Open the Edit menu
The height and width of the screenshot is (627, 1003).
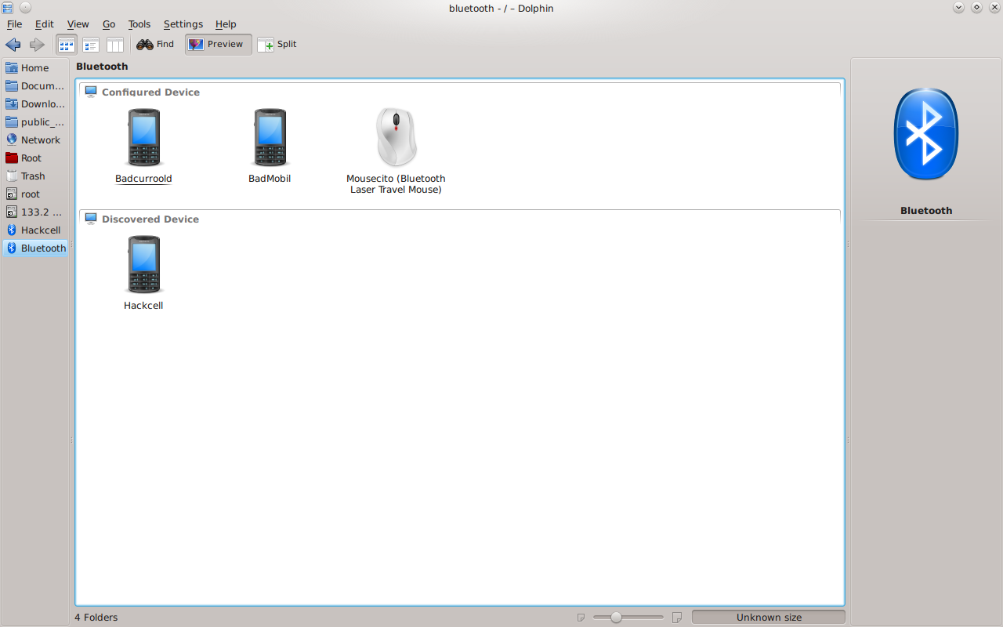click(44, 24)
